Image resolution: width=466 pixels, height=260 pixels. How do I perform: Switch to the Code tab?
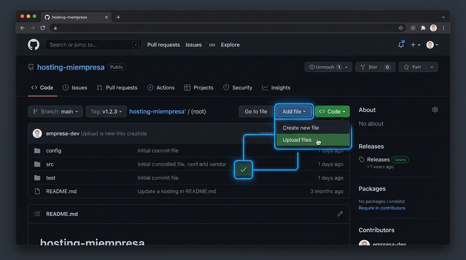42,88
